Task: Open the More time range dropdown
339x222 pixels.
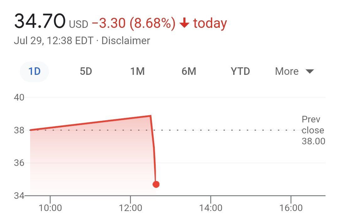Action: click(x=286, y=71)
